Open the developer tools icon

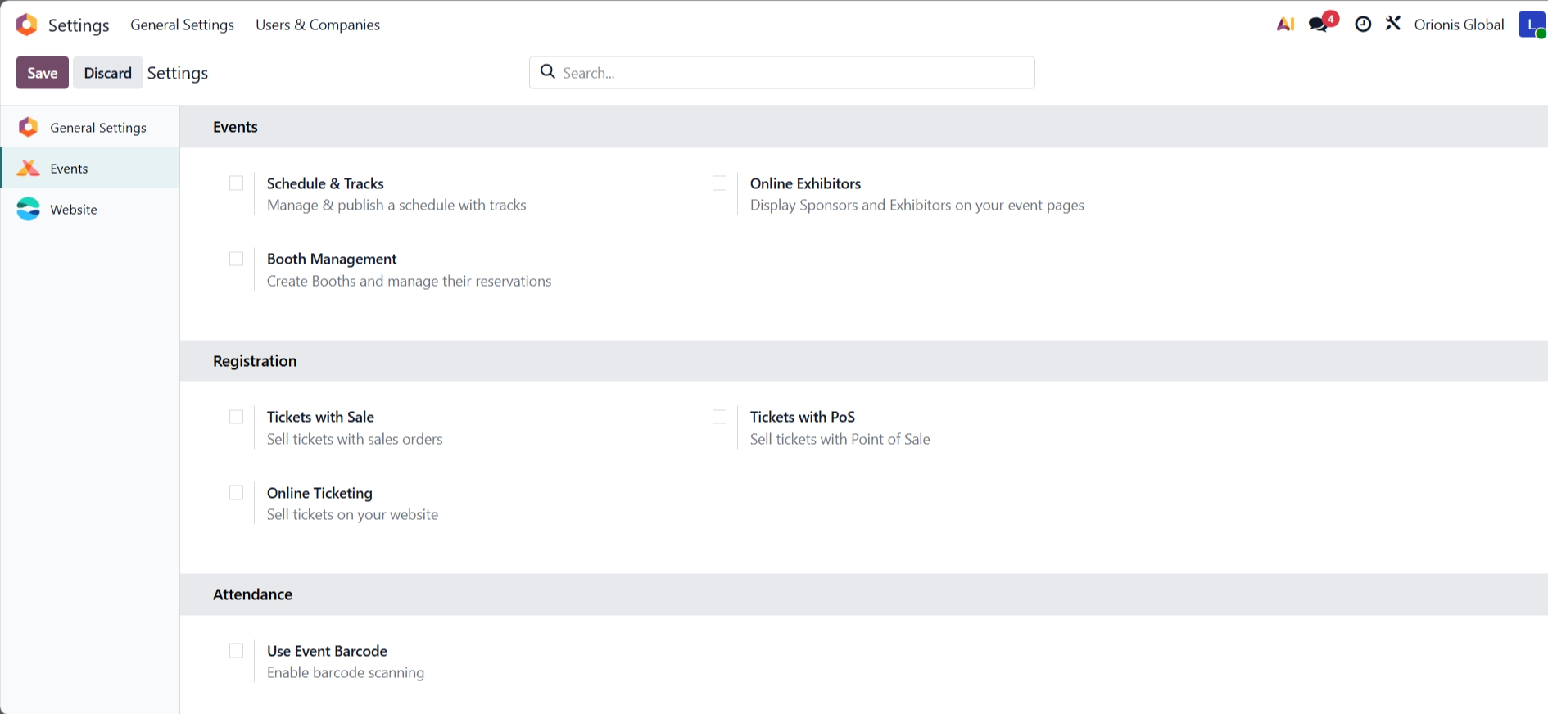coord(1393,24)
